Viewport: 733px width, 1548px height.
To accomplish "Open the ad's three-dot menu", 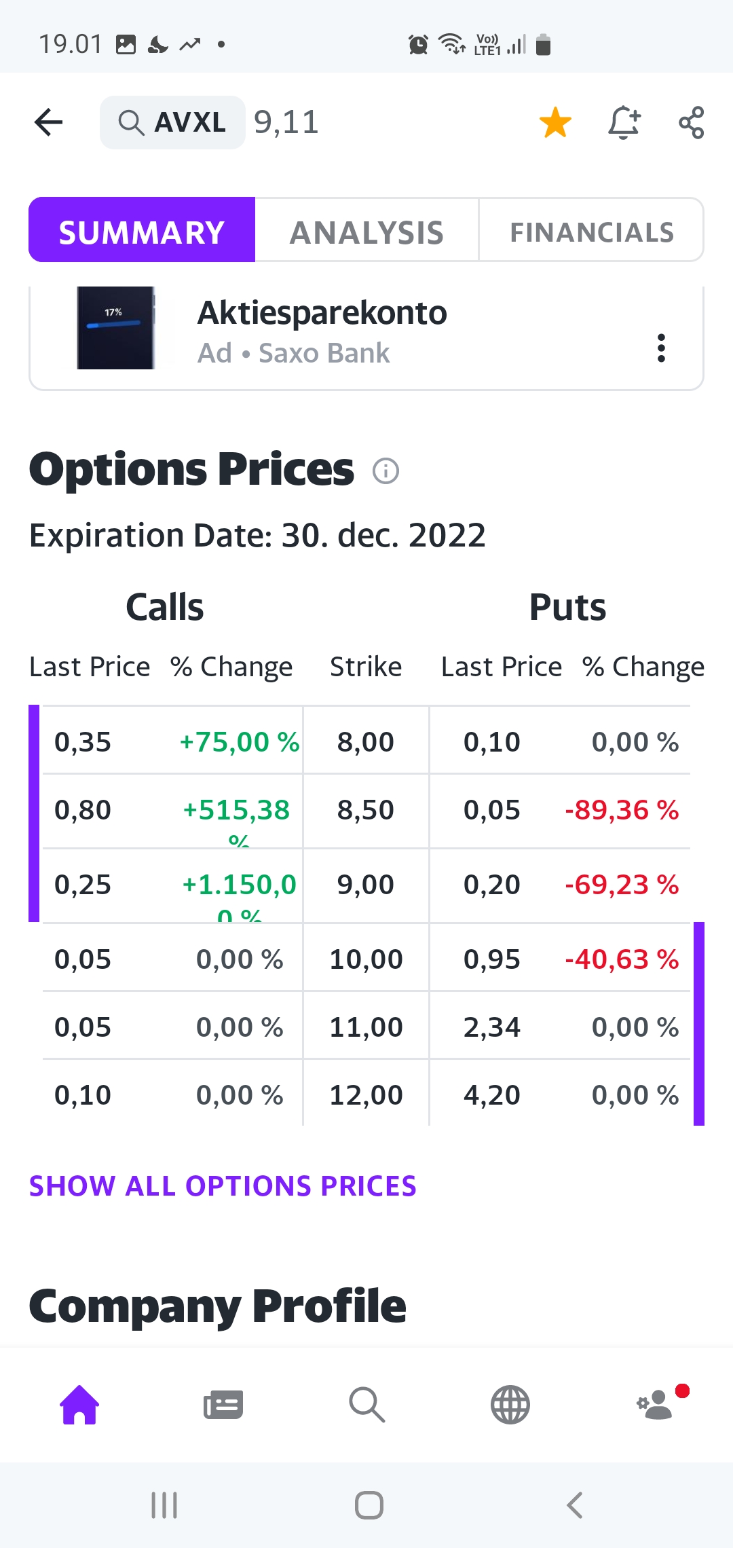I will pyautogui.click(x=661, y=348).
